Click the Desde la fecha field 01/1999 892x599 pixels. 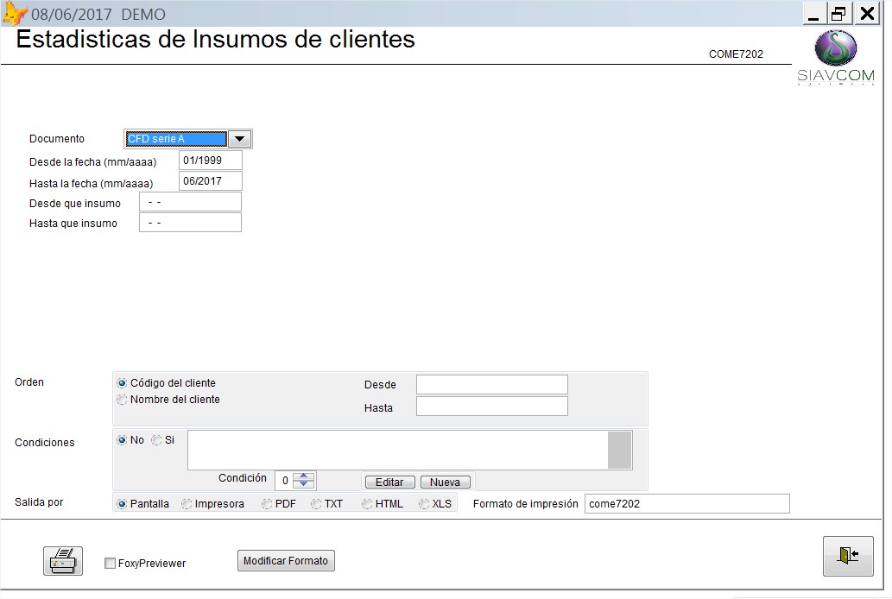211,161
